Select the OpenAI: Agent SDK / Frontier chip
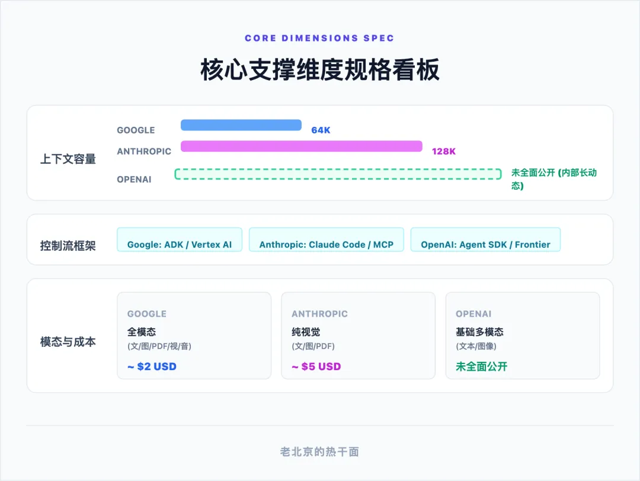This screenshot has height=481, width=640. coord(486,240)
